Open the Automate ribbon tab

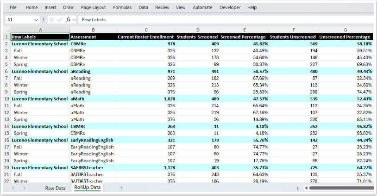point(202,7)
